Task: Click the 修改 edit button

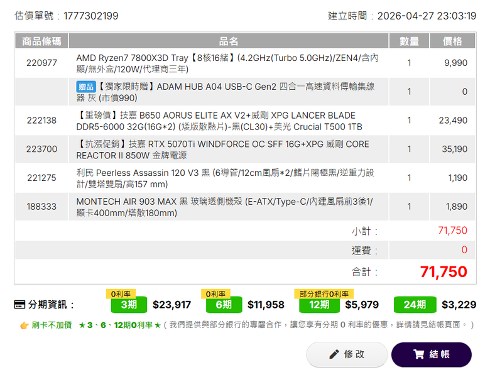Action: 347,354
